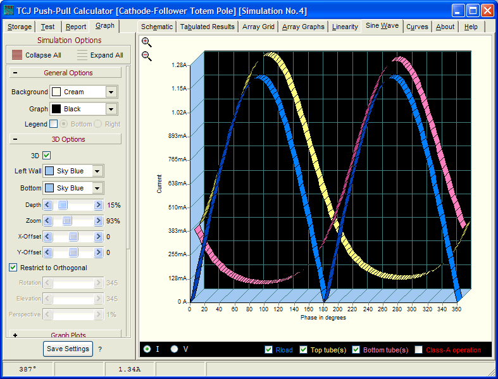
Task: Toggle the Class-A operation checkbox
Action: pyautogui.click(x=418, y=350)
